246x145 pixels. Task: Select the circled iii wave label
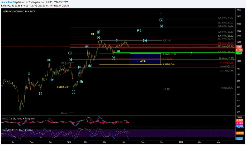click(x=98, y=32)
